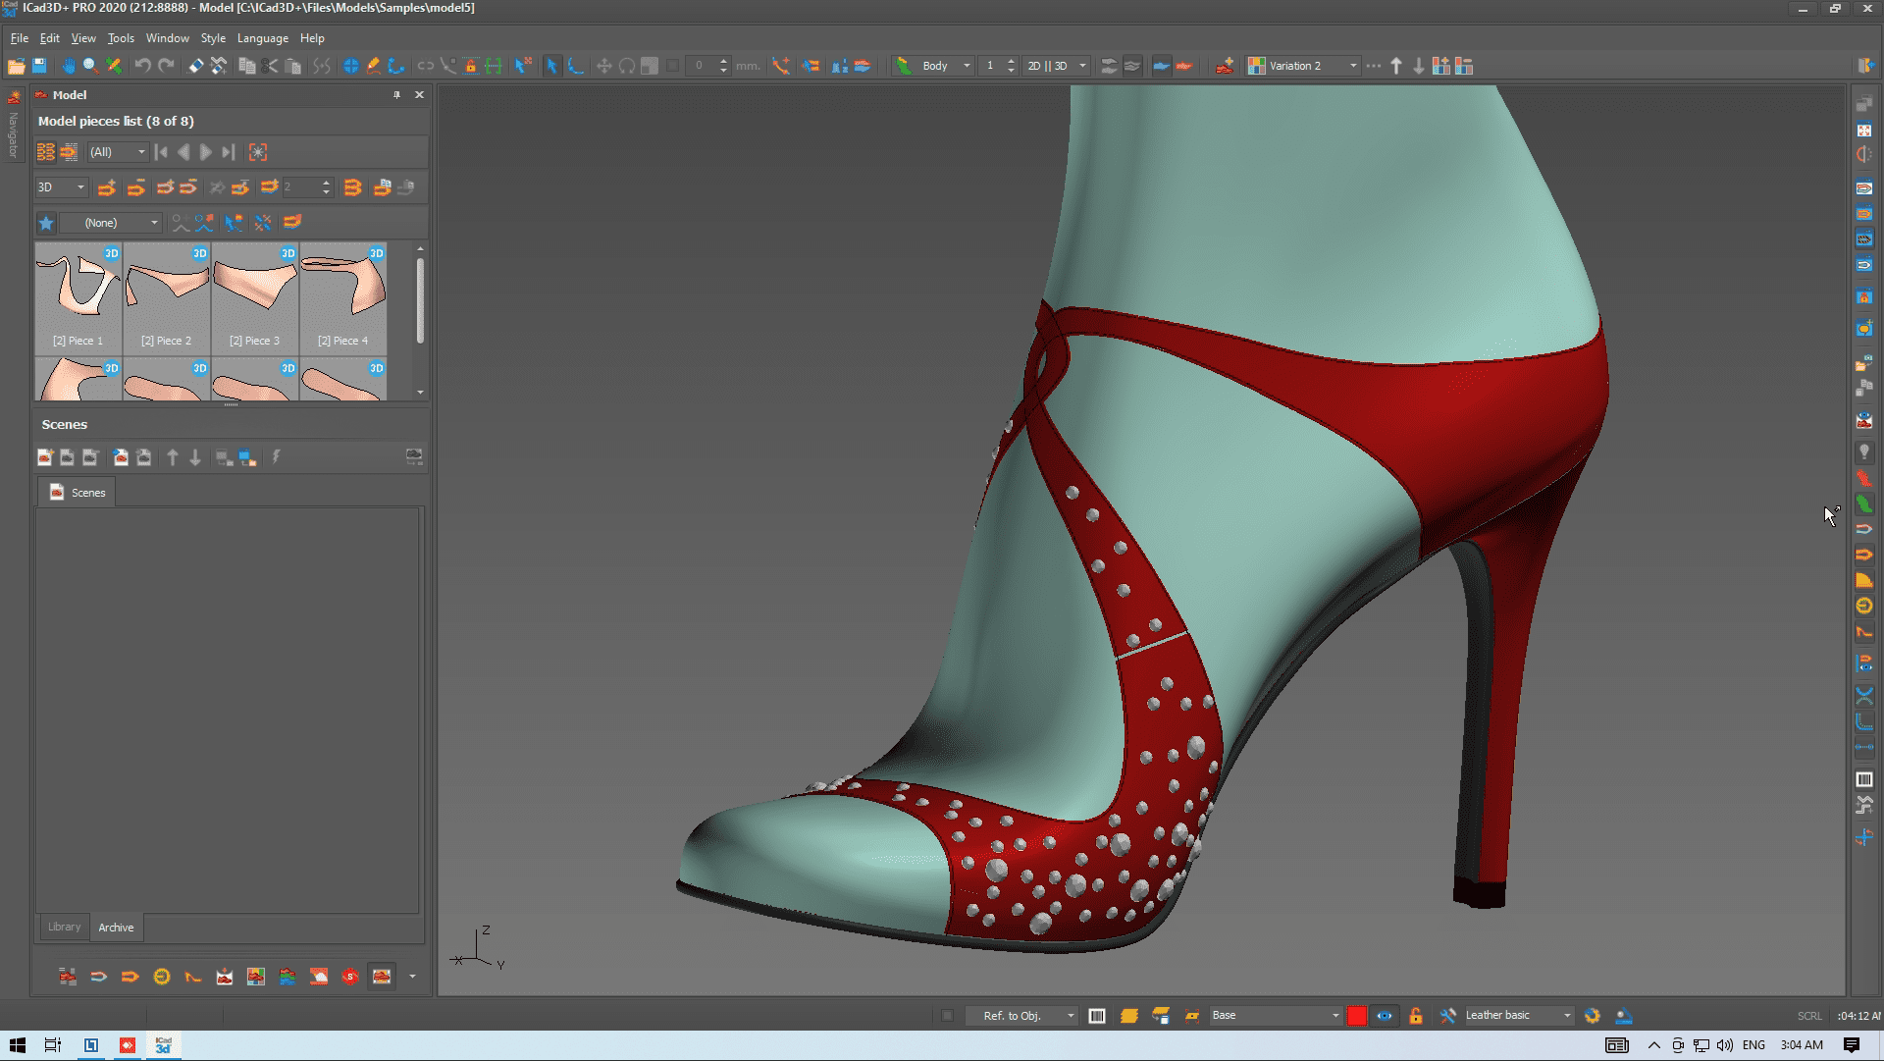The height and width of the screenshot is (1061, 1884).
Task: Select the Eraser tool
Action: (195, 66)
